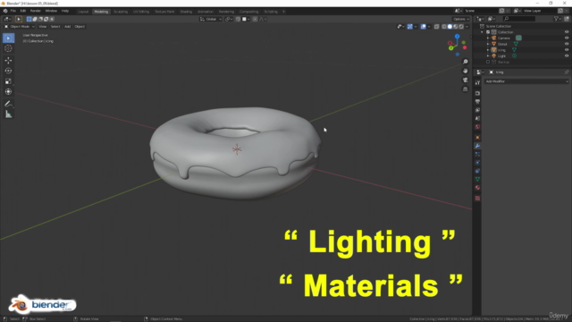Expand the Donut tree item
This screenshot has height=322, width=572.
pyautogui.click(x=488, y=44)
